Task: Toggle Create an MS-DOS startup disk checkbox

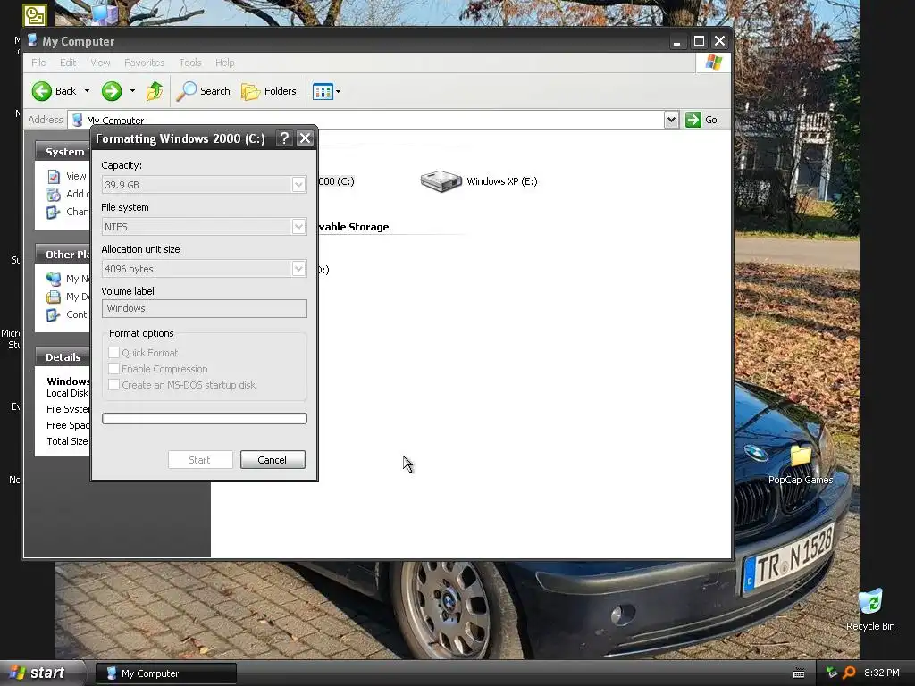Action: (113, 385)
